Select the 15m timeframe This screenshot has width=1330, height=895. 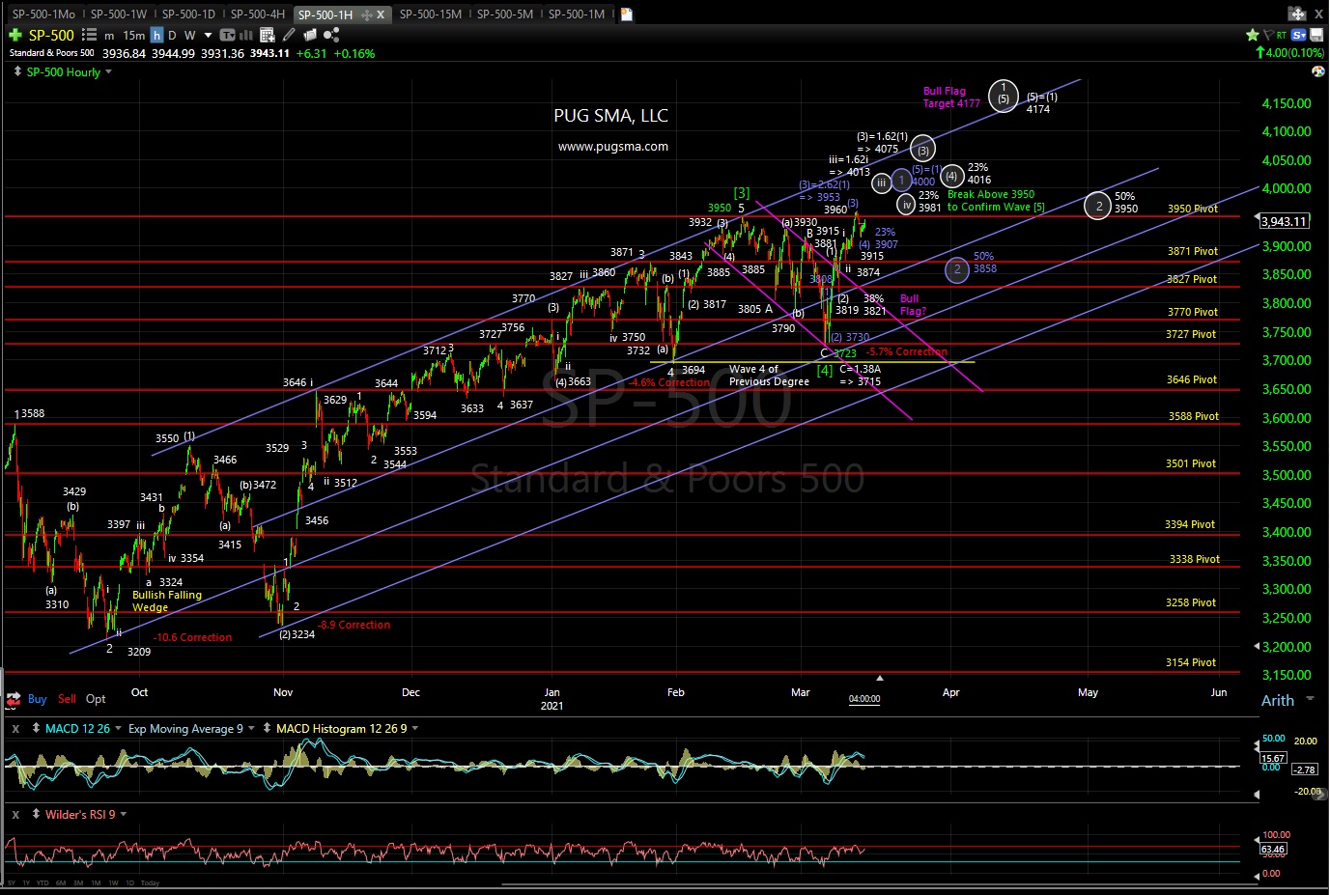click(134, 36)
